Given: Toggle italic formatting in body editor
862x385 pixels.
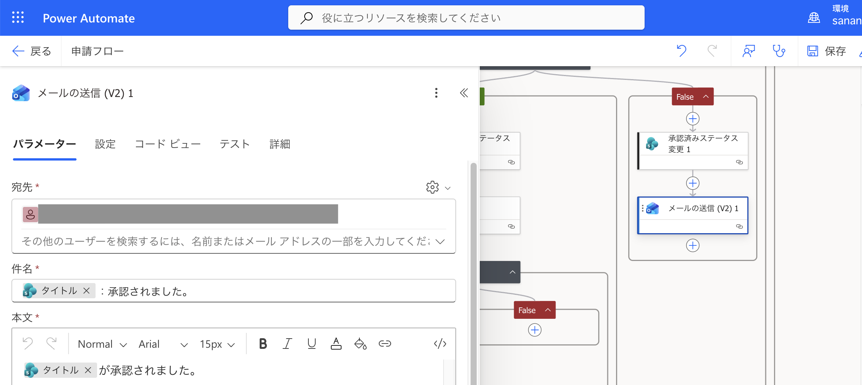Looking at the screenshot, I should click(x=287, y=344).
